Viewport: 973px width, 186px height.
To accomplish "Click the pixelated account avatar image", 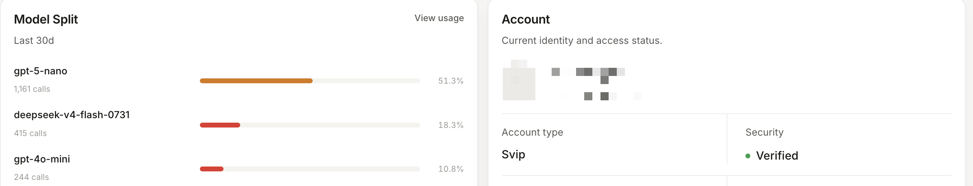I will [x=519, y=80].
